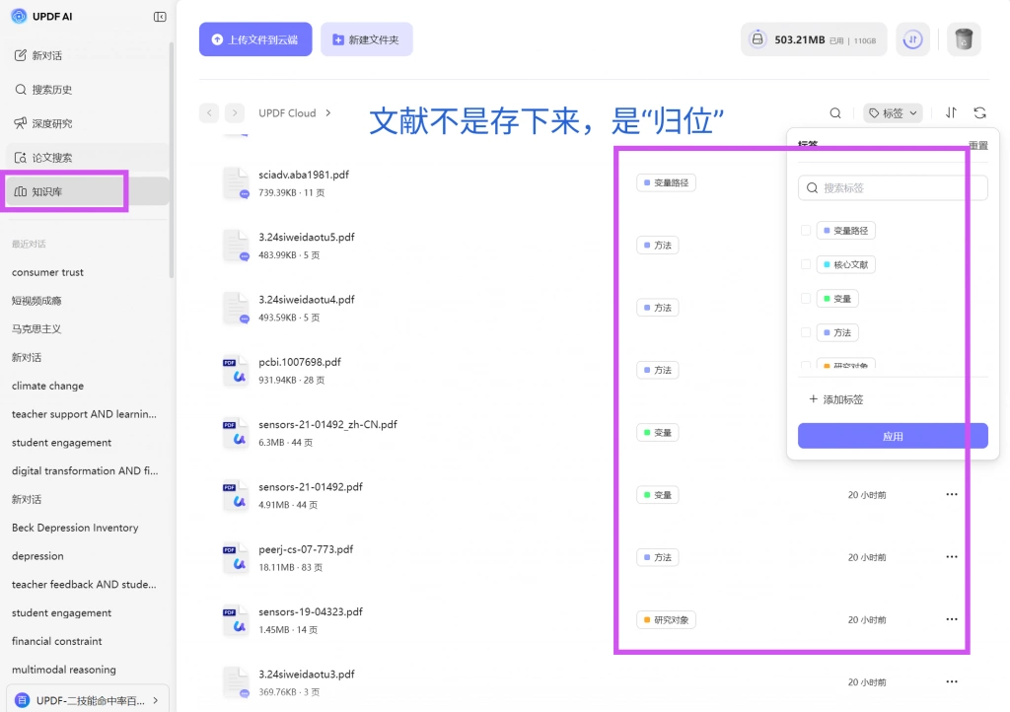This screenshot has height=712, width=1010.
Task: Click the PDF icon of sensors-19-04323.pdf
Action: pos(236,620)
